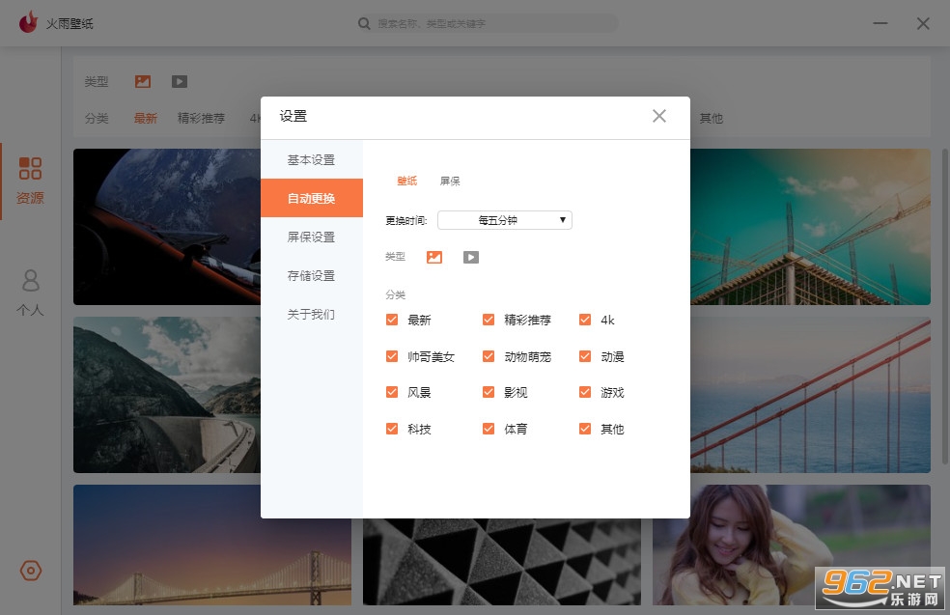Open the 关于我们 settings tab
The height and width of the screenshot is (615, 950).
pyautogui.click(x=312, y=314)
